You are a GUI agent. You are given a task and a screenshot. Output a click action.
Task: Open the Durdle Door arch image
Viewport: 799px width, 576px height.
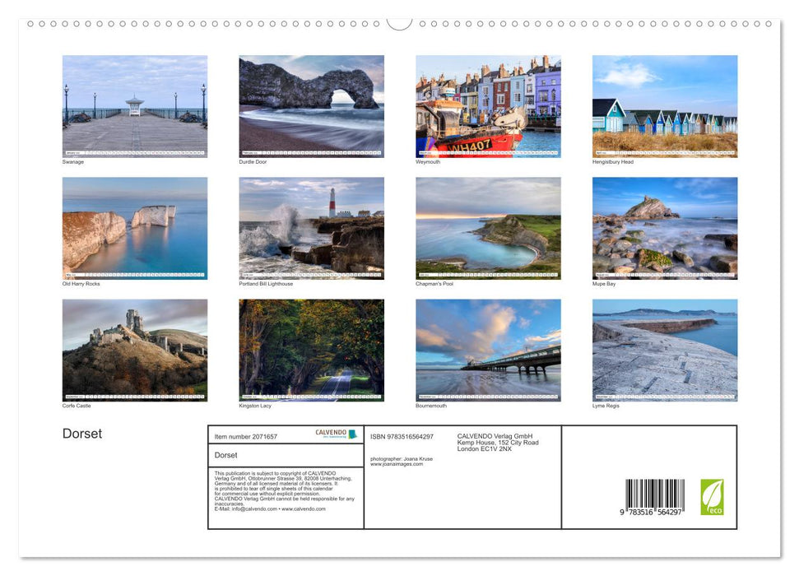point(311,107)
